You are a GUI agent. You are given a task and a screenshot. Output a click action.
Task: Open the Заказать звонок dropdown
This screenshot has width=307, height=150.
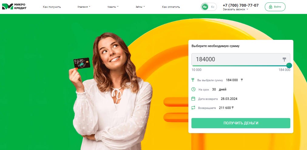click(x=235, y=9)
